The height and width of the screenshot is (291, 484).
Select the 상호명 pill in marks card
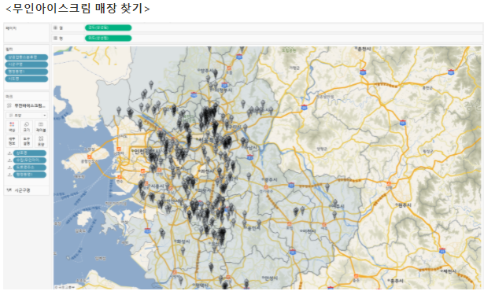(x=30, y=153)
